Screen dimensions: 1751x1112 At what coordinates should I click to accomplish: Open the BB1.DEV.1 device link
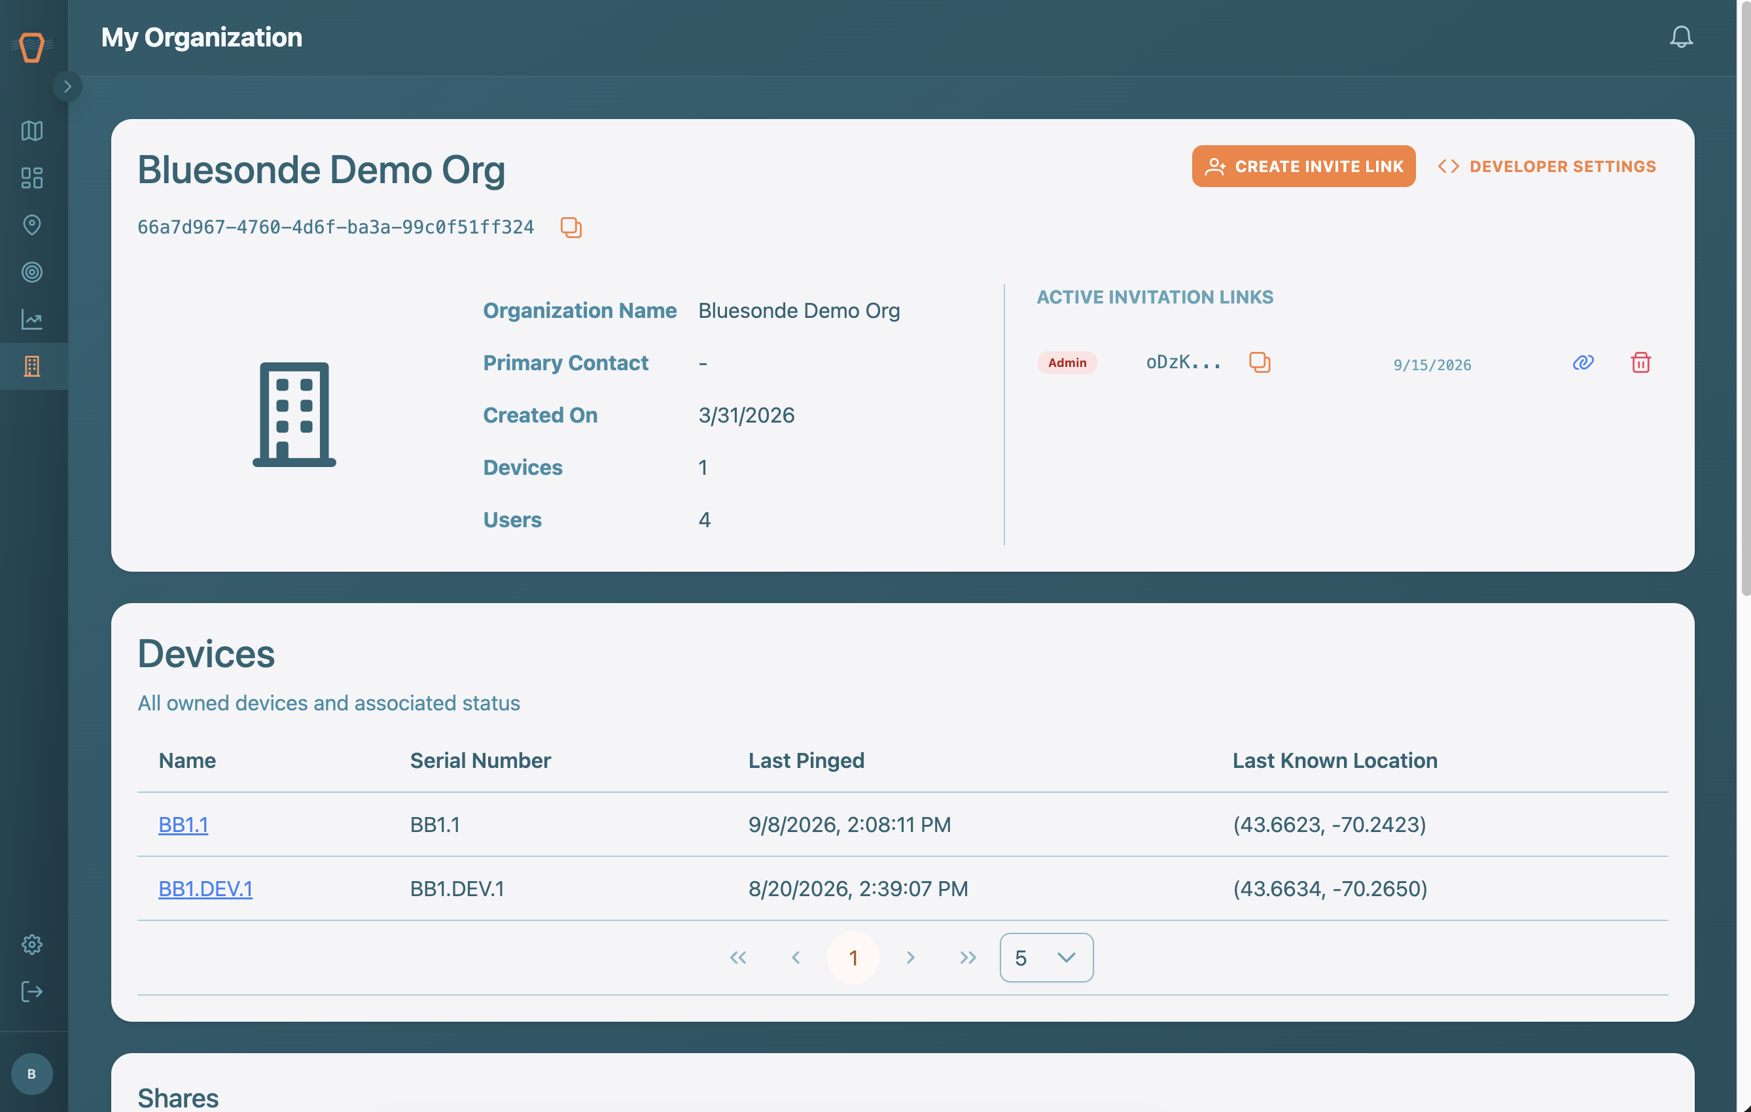tap(205, 888)
